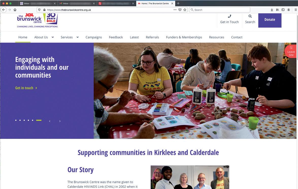Switch to the first Inbox browser tab
298x189 pixels.
(38, 3)
